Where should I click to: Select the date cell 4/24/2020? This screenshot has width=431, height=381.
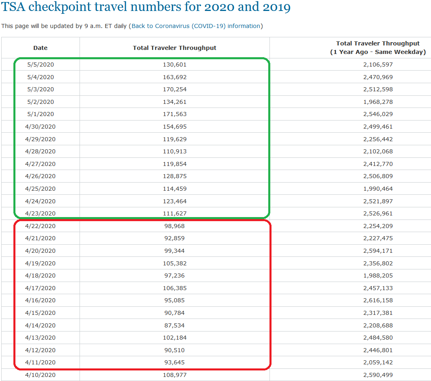(x=41, y=202)
